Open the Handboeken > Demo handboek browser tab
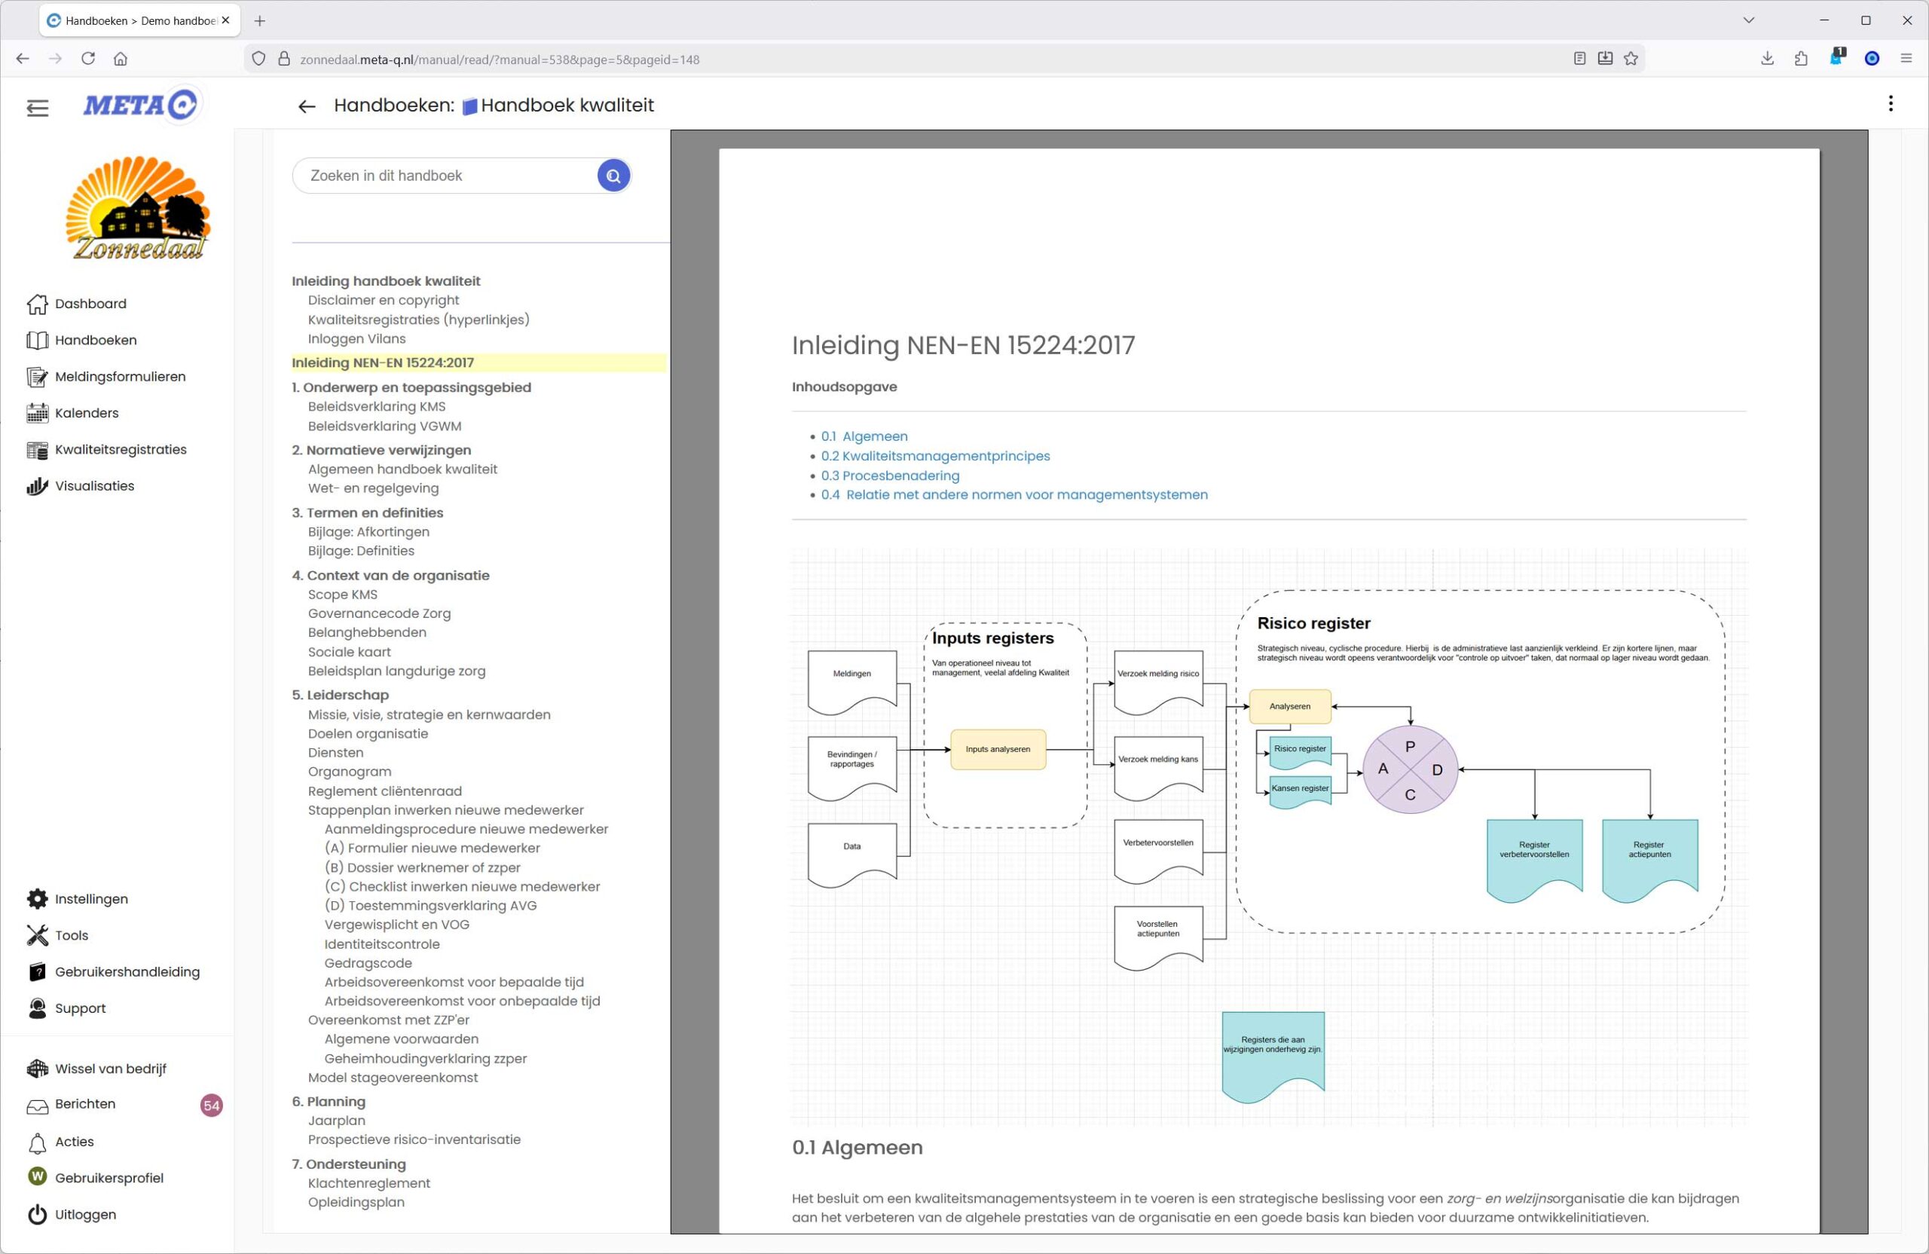 [139, 21]
